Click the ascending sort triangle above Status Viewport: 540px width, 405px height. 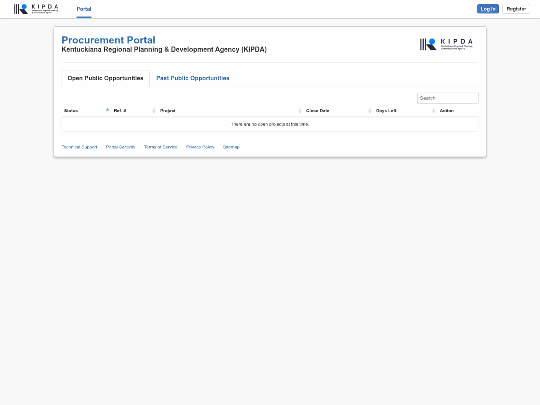click(107, 109)
